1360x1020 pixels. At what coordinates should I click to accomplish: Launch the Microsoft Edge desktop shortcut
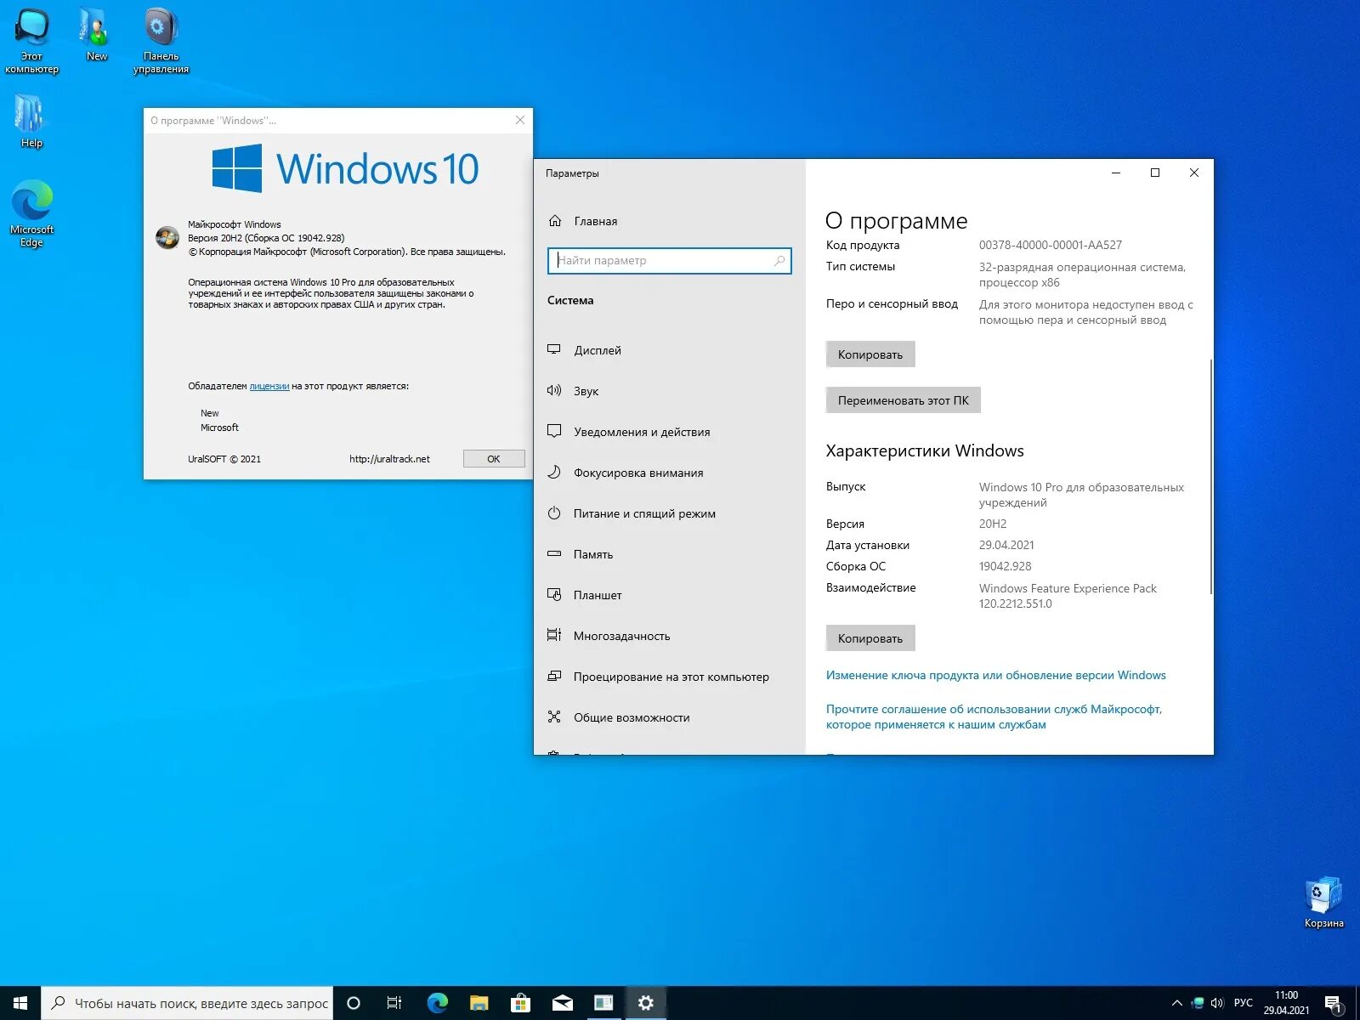point(32,213)
